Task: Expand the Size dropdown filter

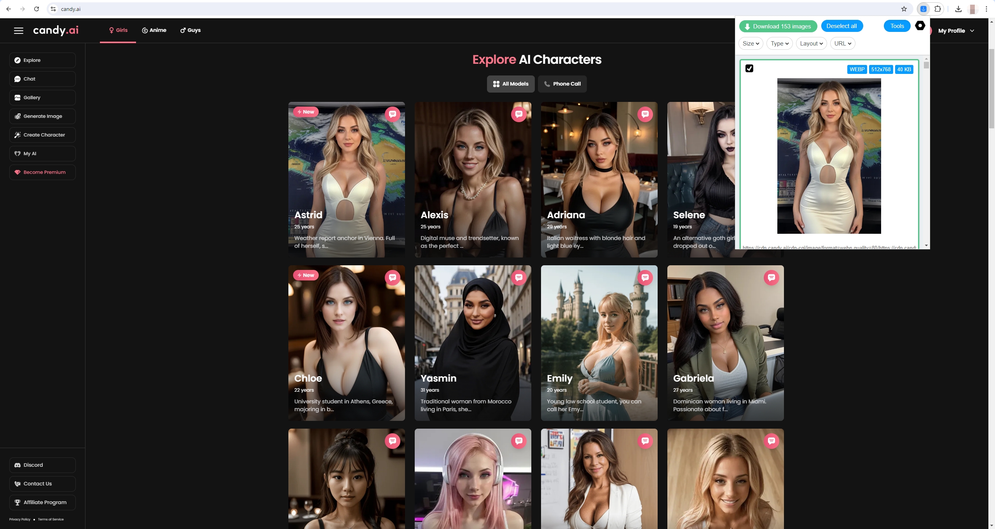Action: tap(750, 43)
